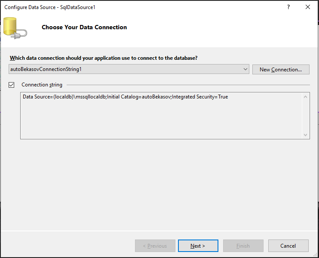
Task: Click the connection string scroll-down arrow
Action: (305, 135)
